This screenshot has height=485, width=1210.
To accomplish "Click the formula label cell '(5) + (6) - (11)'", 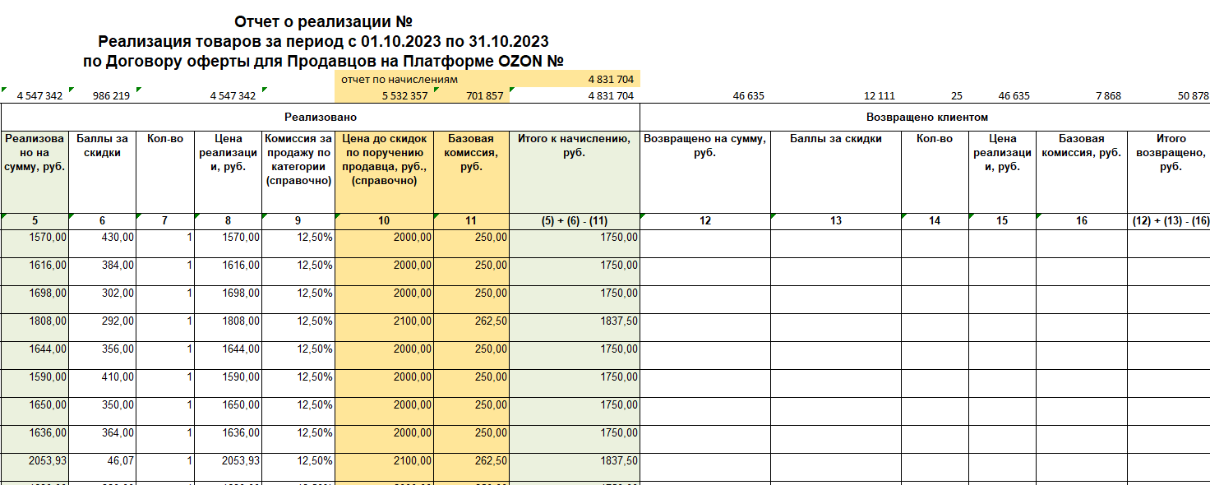I will coord(574,220).
